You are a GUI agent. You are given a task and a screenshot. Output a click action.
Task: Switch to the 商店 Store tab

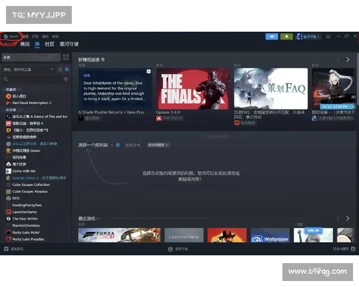coord(25,44)
